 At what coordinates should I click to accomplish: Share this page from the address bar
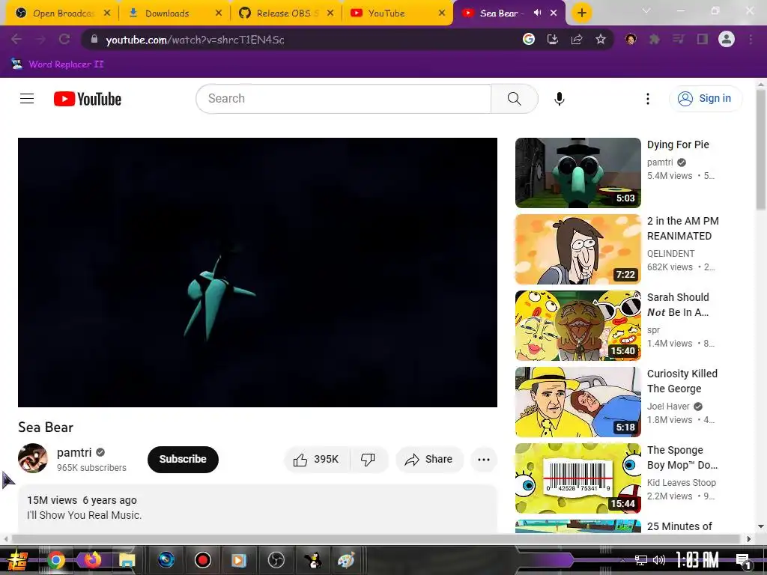(577, 39)
